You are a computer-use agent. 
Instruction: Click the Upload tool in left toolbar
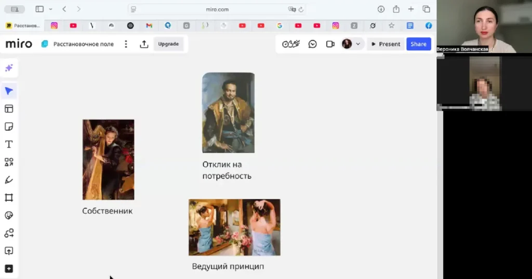(9, 251)
